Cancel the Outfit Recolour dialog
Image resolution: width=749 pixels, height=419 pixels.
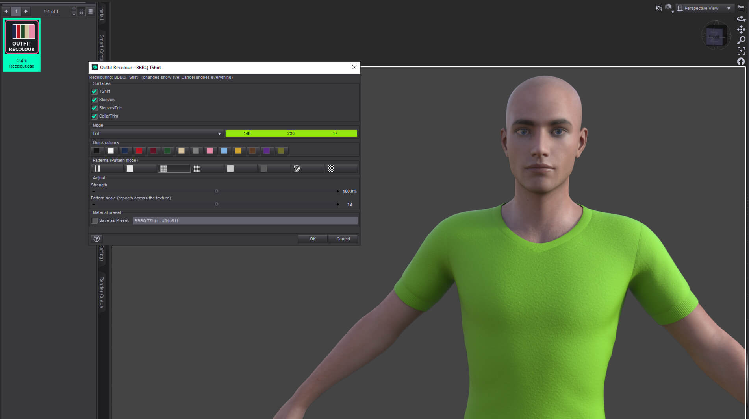click(343, 239)
